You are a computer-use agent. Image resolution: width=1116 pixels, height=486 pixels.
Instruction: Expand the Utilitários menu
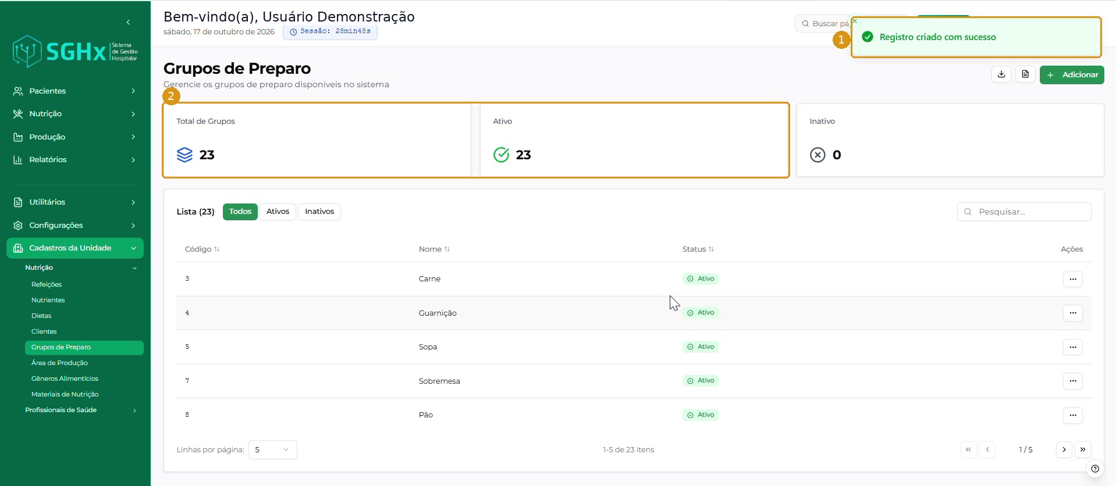tap(75, 202)
